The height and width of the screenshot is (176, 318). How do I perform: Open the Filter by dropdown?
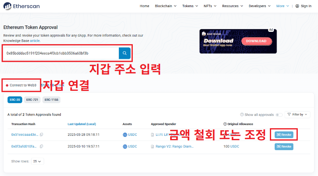(297, 115)
